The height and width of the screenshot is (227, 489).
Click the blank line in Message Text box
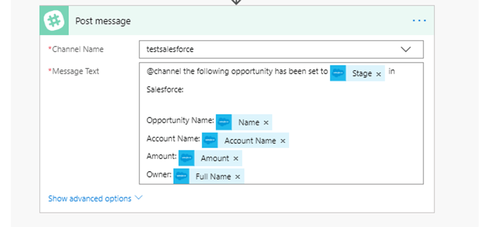pos(281,105)
